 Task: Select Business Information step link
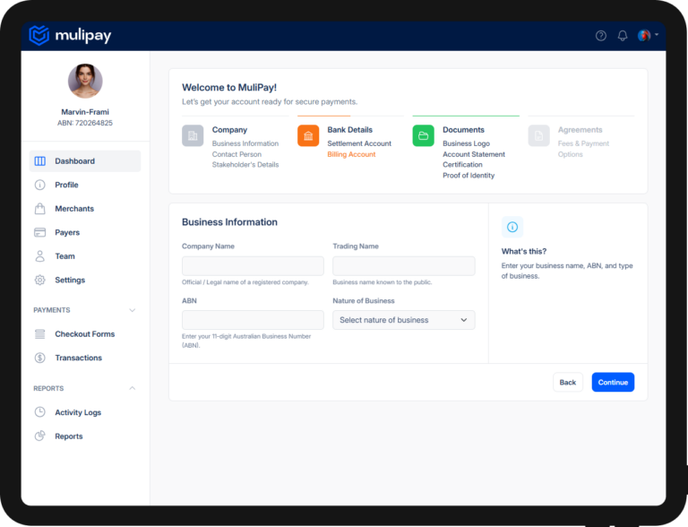[x=245, y=143]
